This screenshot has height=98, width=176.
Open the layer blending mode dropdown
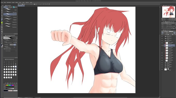pyautogui.click(x=166, y=31)
